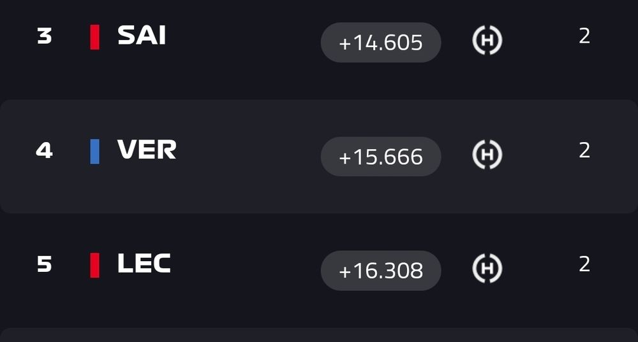This screenshot has height=342, width=638.
Task: Select the +16.308 gap pill
Action: click(381, 271)
